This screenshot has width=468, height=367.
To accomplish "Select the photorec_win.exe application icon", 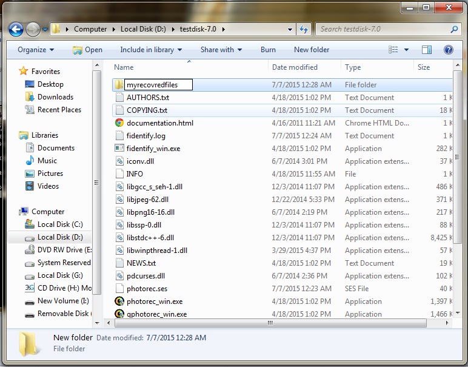I will click(x=119, y=301).
